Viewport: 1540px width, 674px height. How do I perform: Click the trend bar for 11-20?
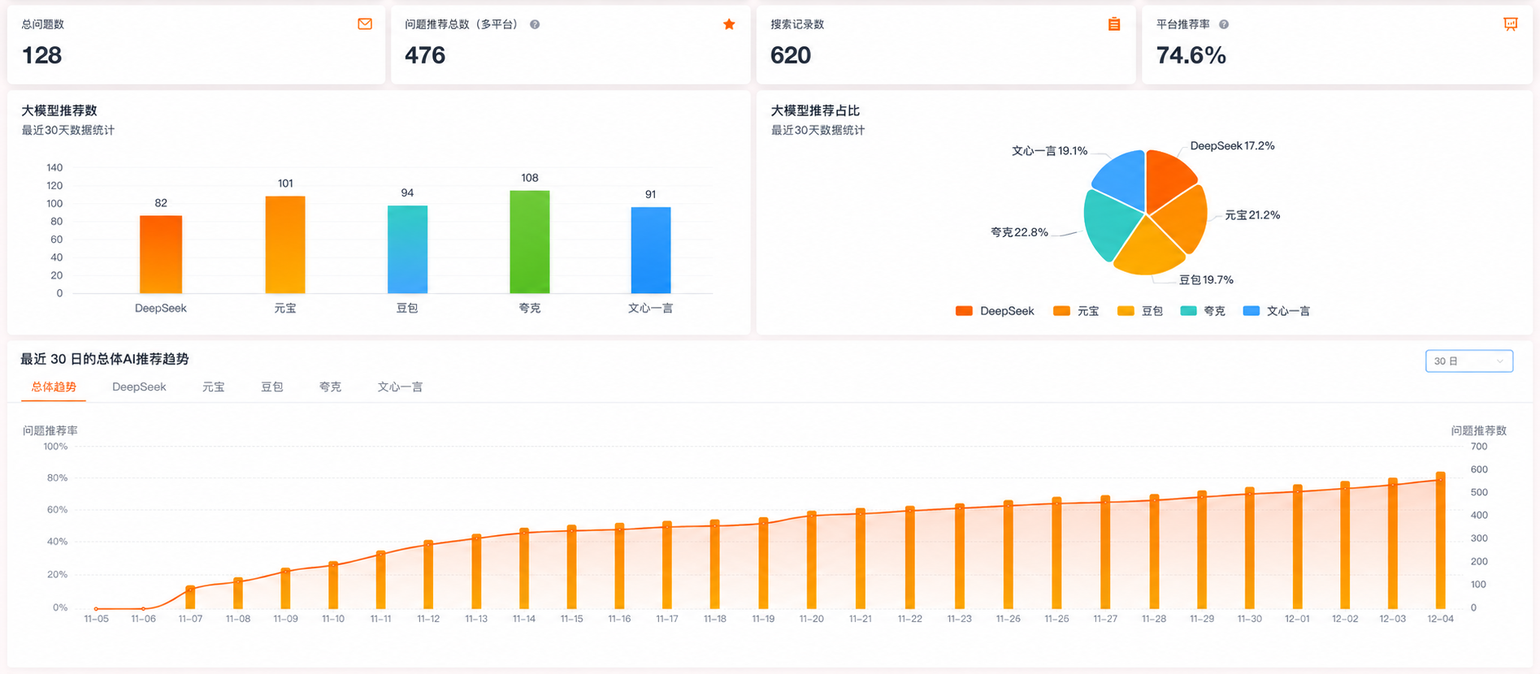coord(811,560)
